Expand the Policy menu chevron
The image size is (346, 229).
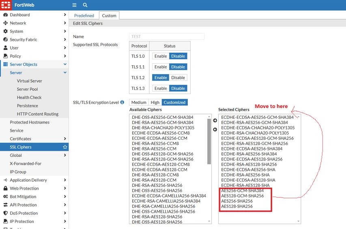tap(65, 56)
